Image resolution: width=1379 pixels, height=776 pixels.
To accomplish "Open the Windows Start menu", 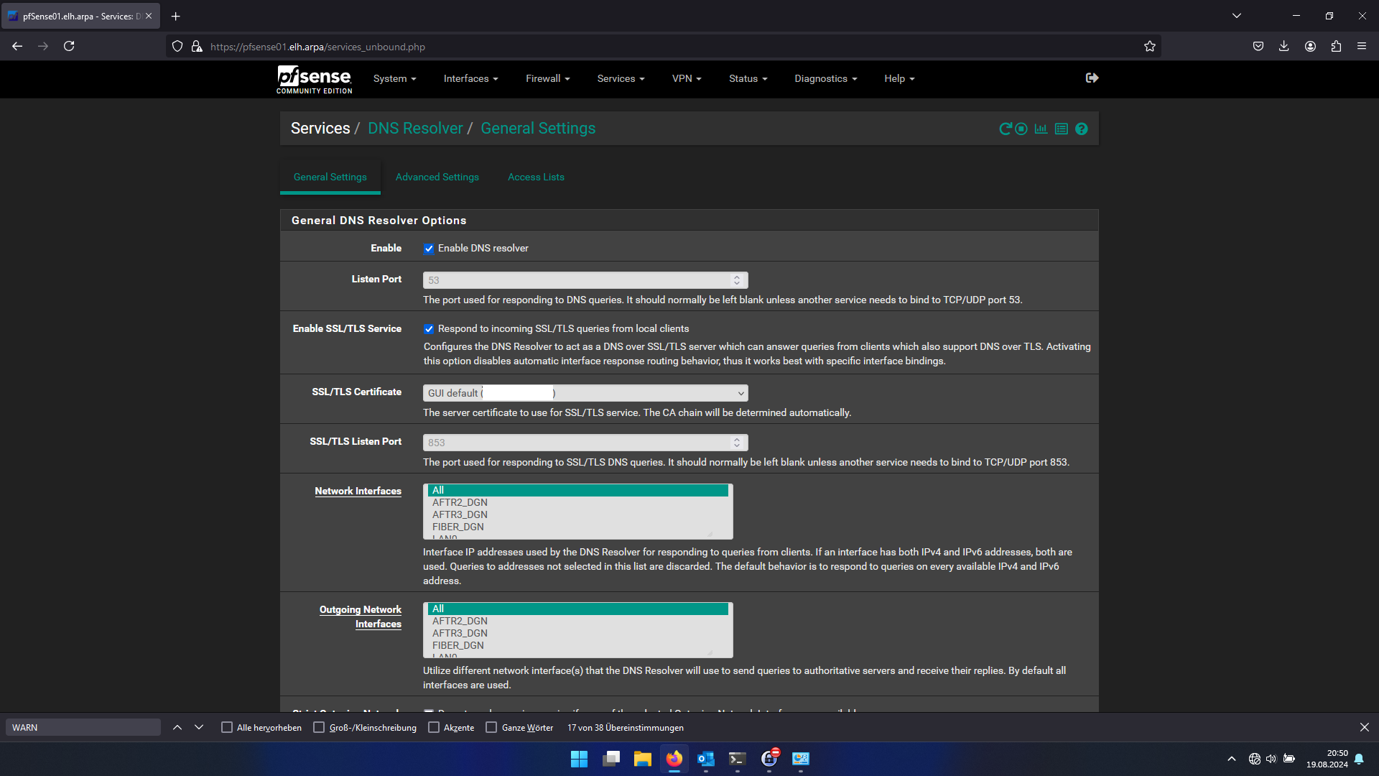I will [579, 759].
